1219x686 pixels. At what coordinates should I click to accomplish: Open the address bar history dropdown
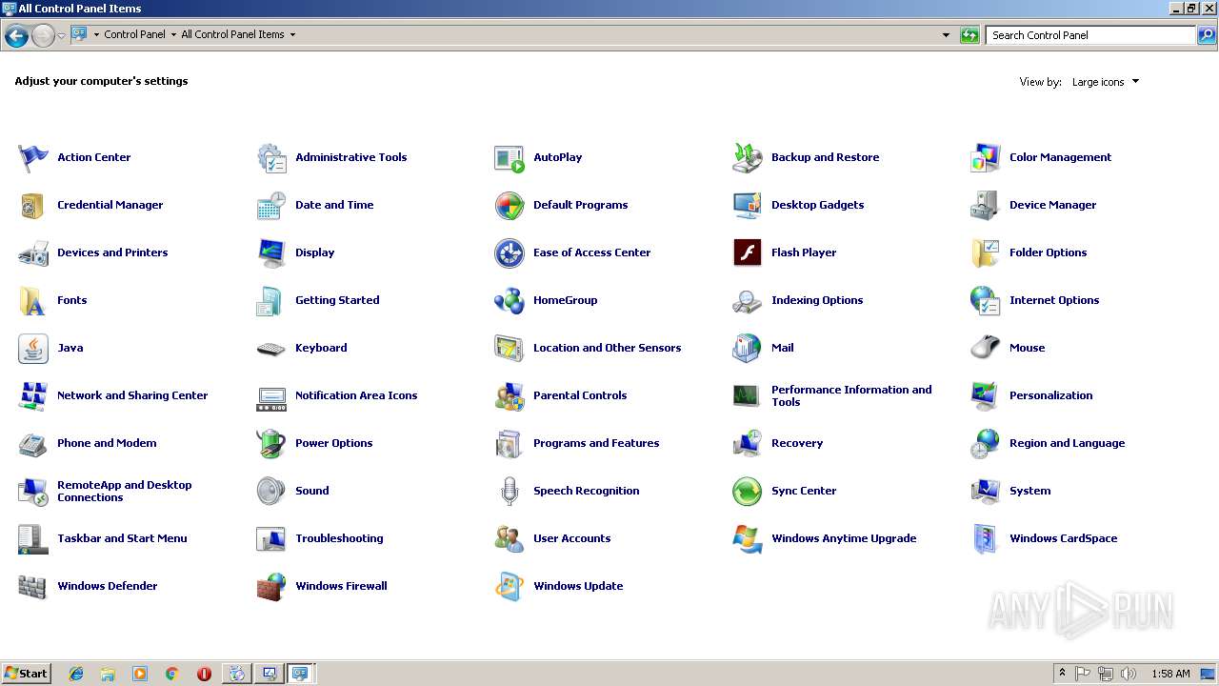pos(946,35)
